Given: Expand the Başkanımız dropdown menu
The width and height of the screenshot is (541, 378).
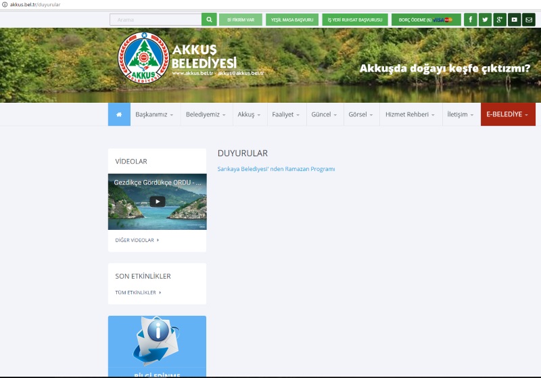Looking at the screenshot, I should coord(154,115).
